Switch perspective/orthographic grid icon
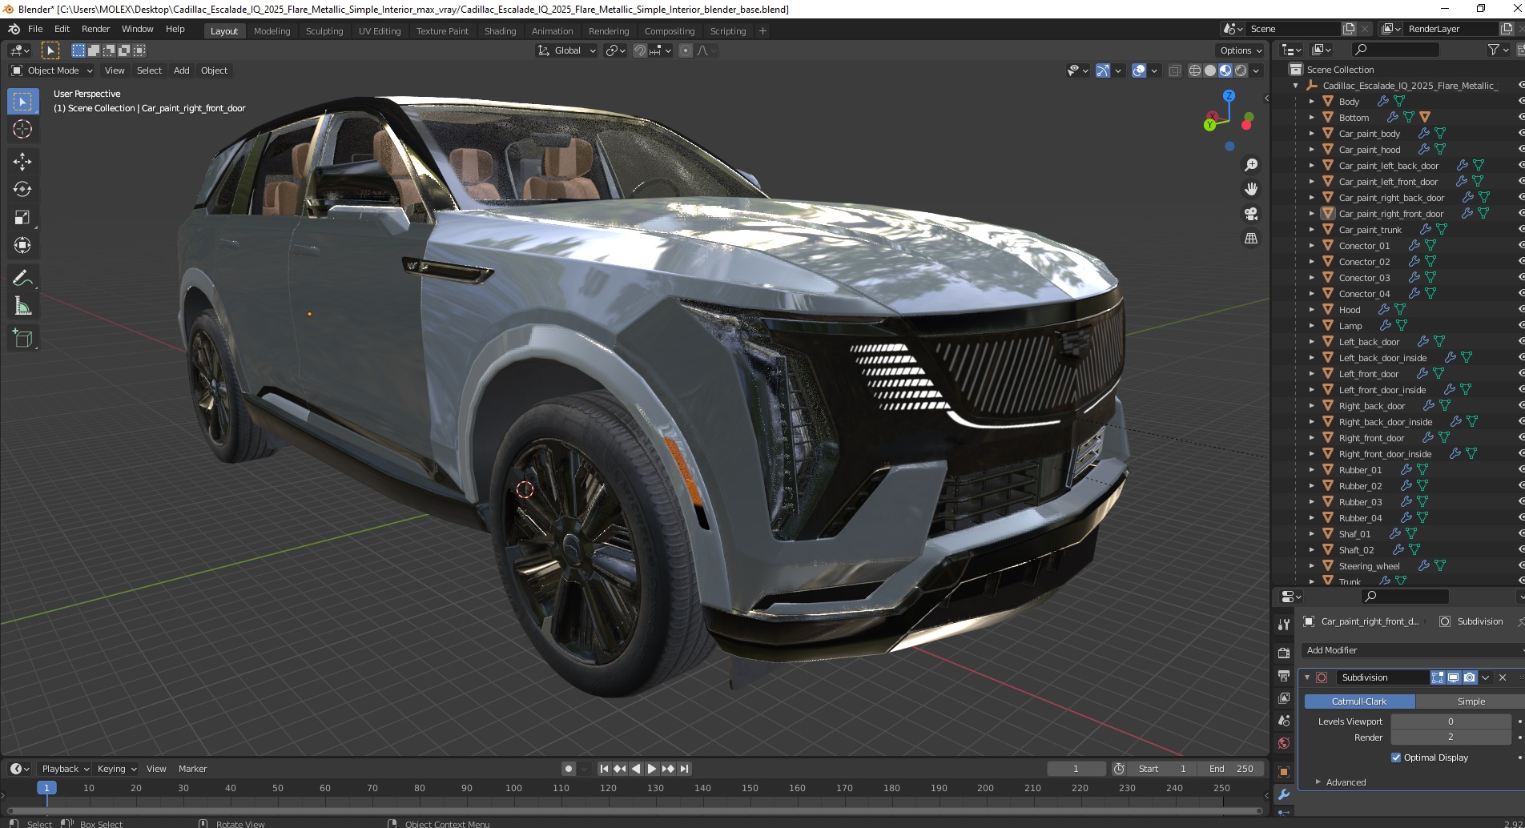Image resolution: width=1525 pixels, height=828 pixels. 1250,238
